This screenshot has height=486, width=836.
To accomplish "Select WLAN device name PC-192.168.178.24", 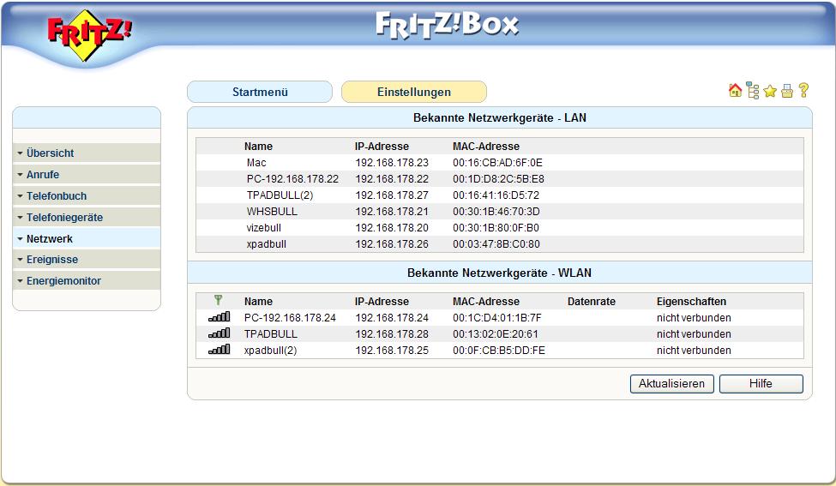I will (x=290, y=318).
